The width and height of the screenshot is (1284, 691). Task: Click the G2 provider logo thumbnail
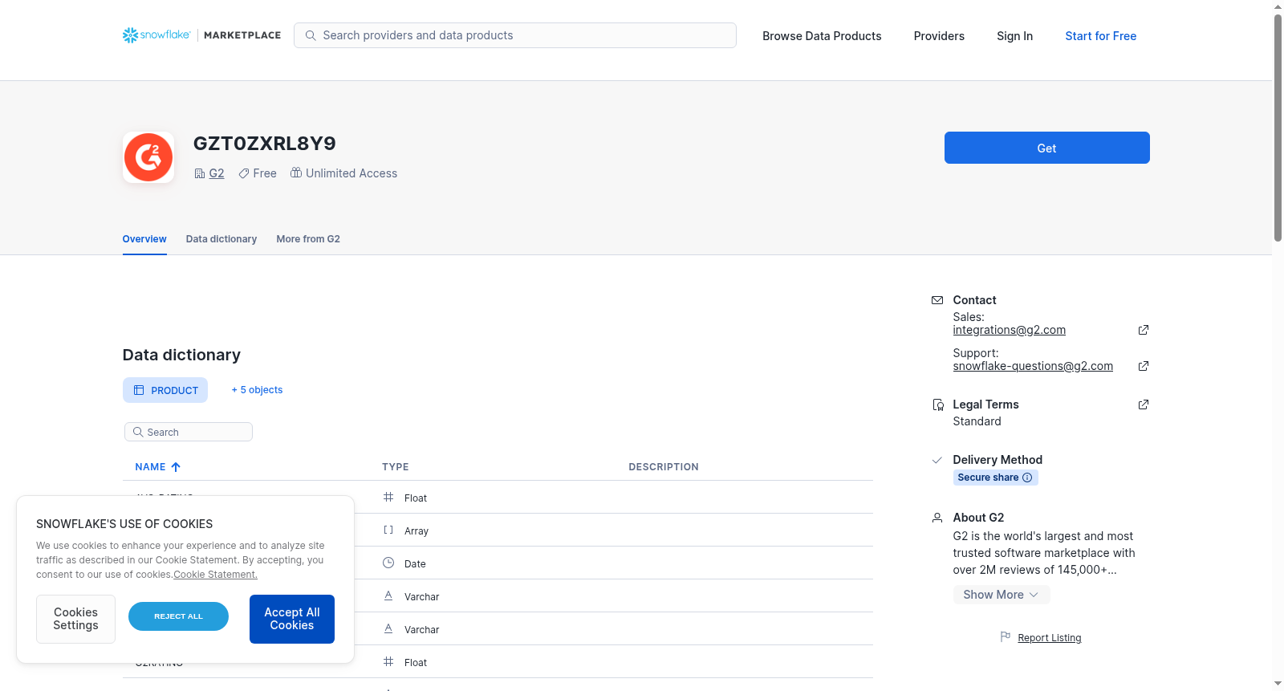pyautogui.click(x=148, y=157)
